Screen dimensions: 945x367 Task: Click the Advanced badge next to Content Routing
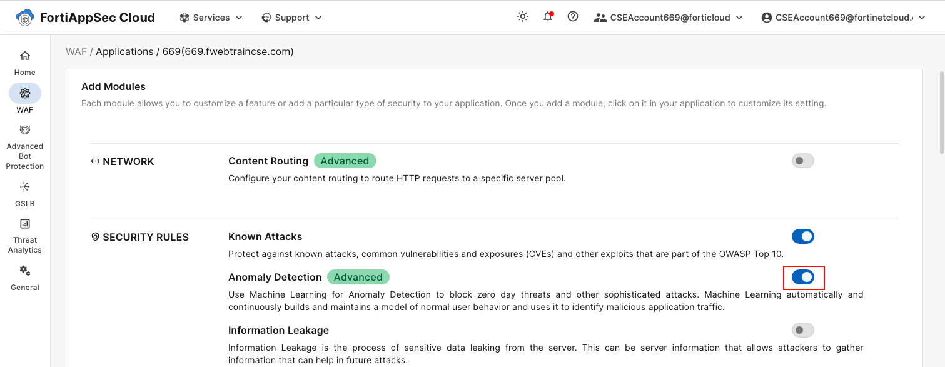(345, 161)
